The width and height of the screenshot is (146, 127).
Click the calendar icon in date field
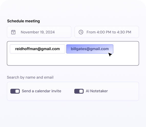(x=13, y=32)
